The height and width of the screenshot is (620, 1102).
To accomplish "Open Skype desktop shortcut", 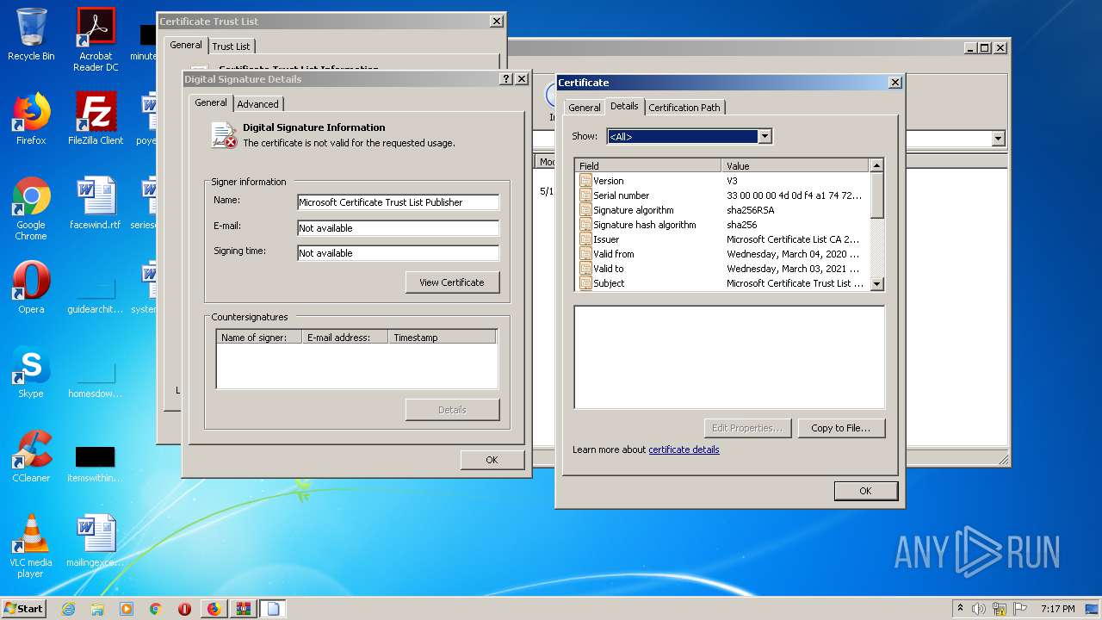I will (x=31, y=372).
